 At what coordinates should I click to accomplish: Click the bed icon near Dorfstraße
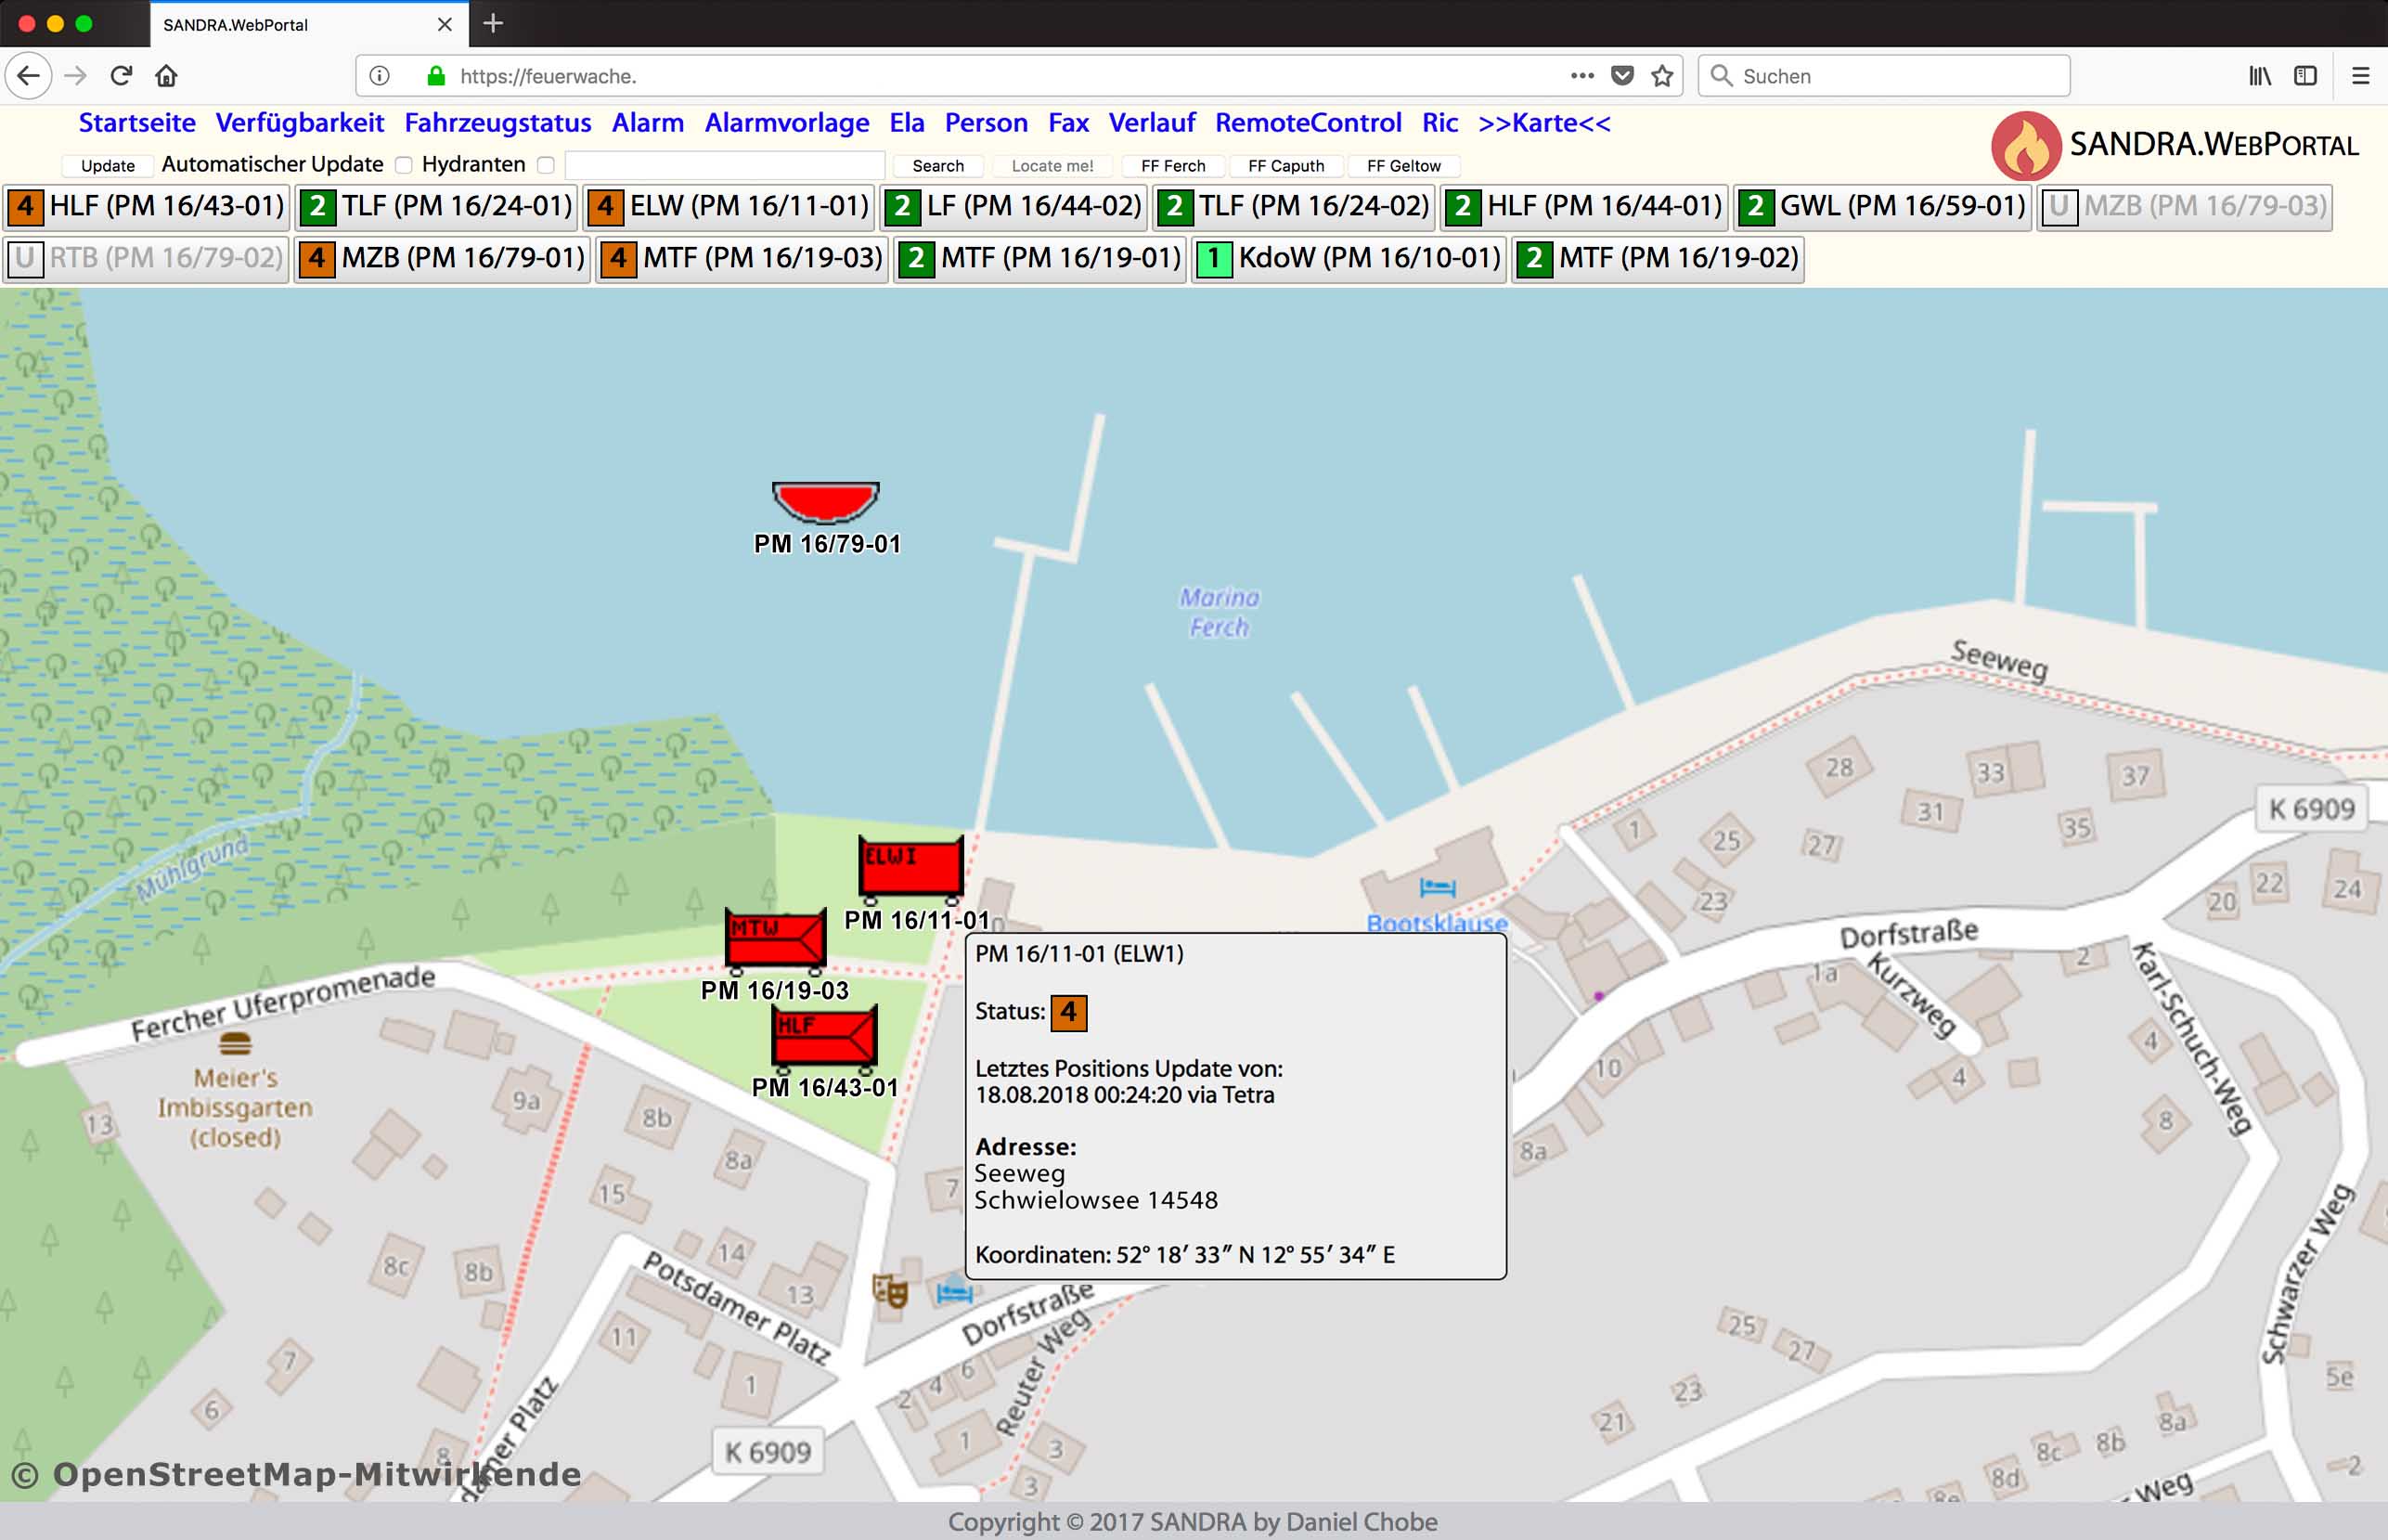pyautogui.click(x=955, y=1292)
